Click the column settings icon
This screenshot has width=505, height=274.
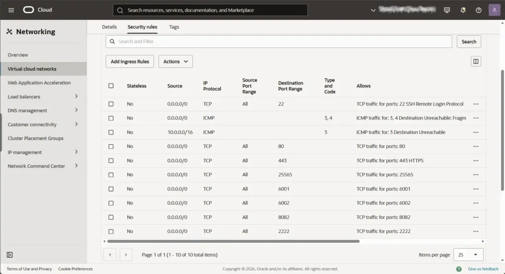[476, 61]
